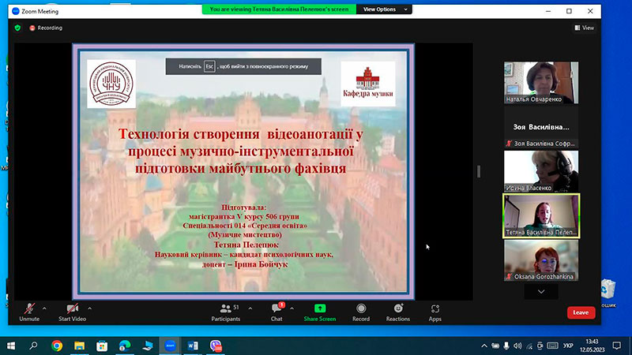Click the green Share Screen icon
Viewport: 632px width, 355px height.
coord(320,308)
